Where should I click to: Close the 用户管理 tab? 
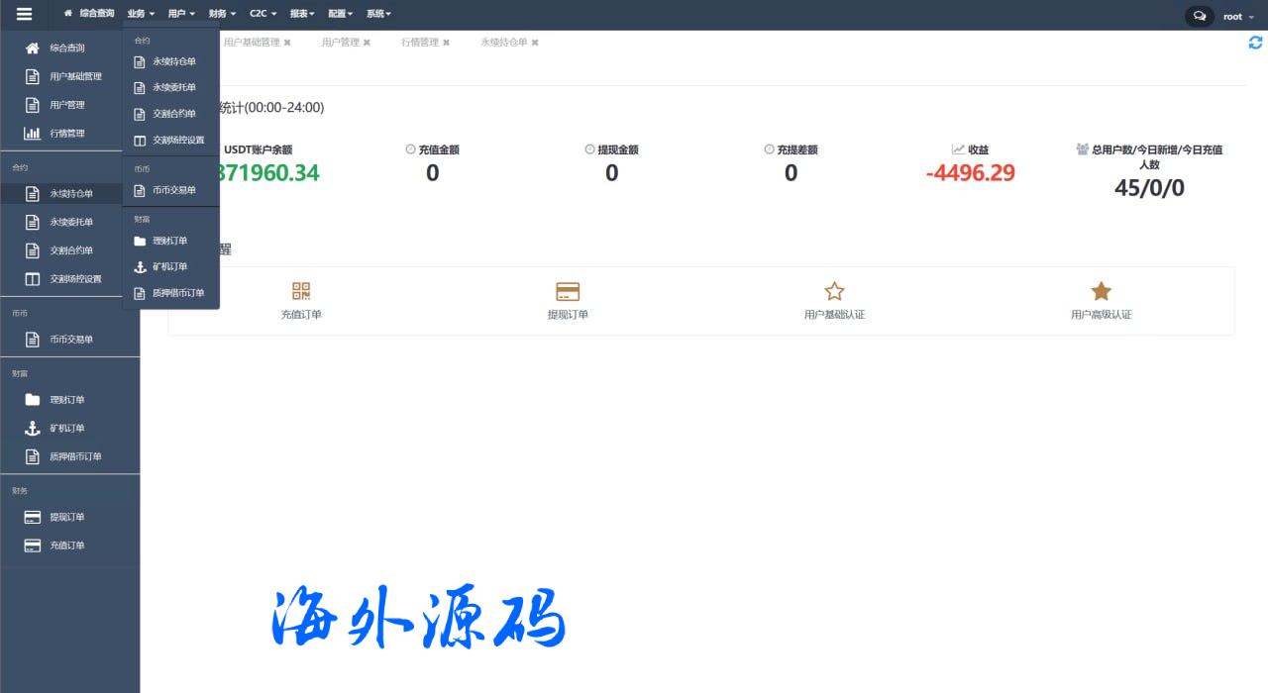tap(367, 43)
